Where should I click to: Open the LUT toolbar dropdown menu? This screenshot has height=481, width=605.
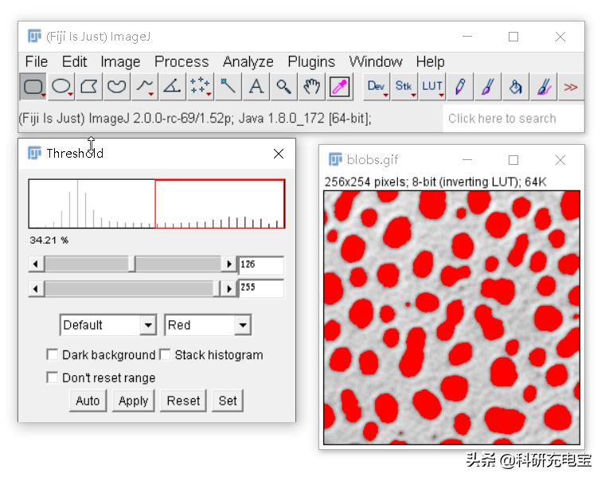[432, 87]
